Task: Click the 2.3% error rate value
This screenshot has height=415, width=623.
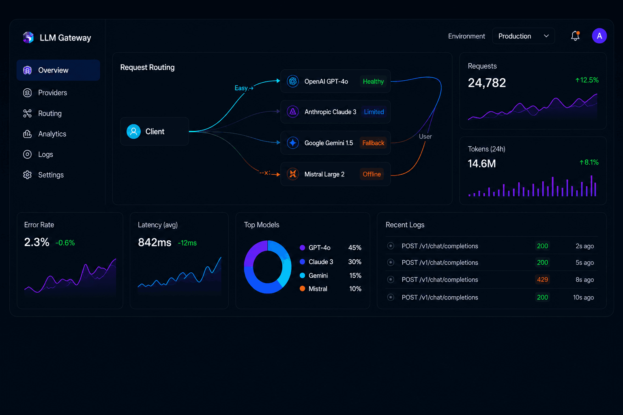Action: click(37, 242)
